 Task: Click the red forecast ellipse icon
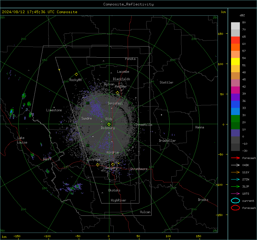235,208
